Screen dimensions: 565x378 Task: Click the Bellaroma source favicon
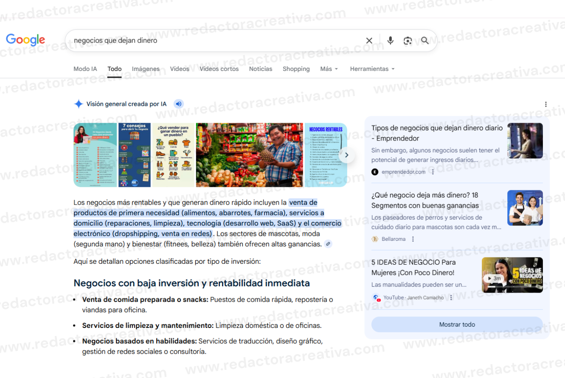[375, 239]
